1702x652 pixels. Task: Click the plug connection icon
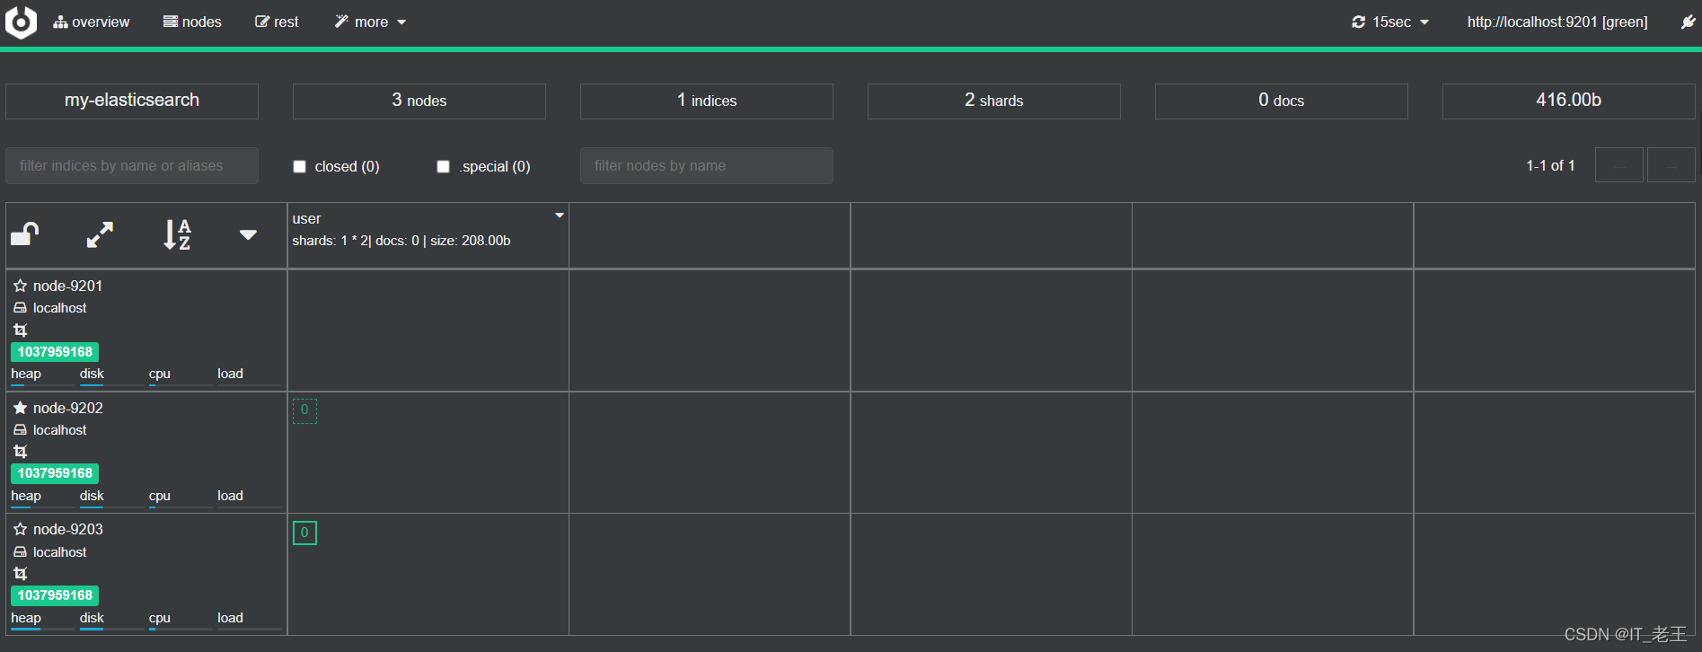pyautogui.click(x=1688, y=22)
